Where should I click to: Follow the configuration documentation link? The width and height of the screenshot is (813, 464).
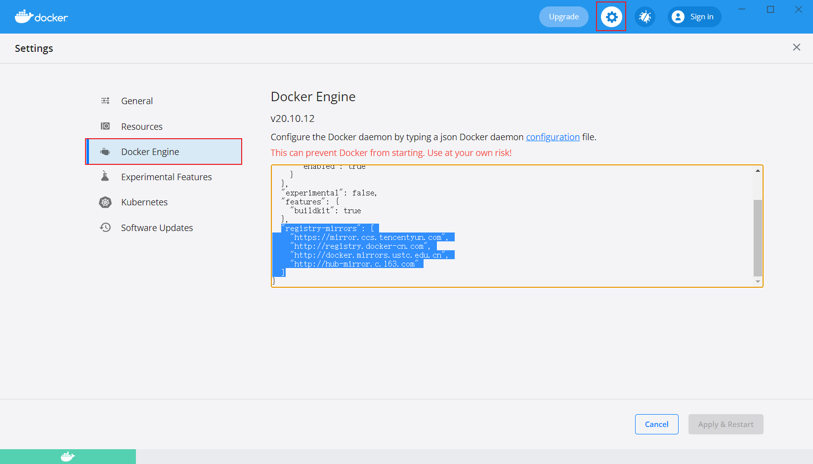pos(553,137)
